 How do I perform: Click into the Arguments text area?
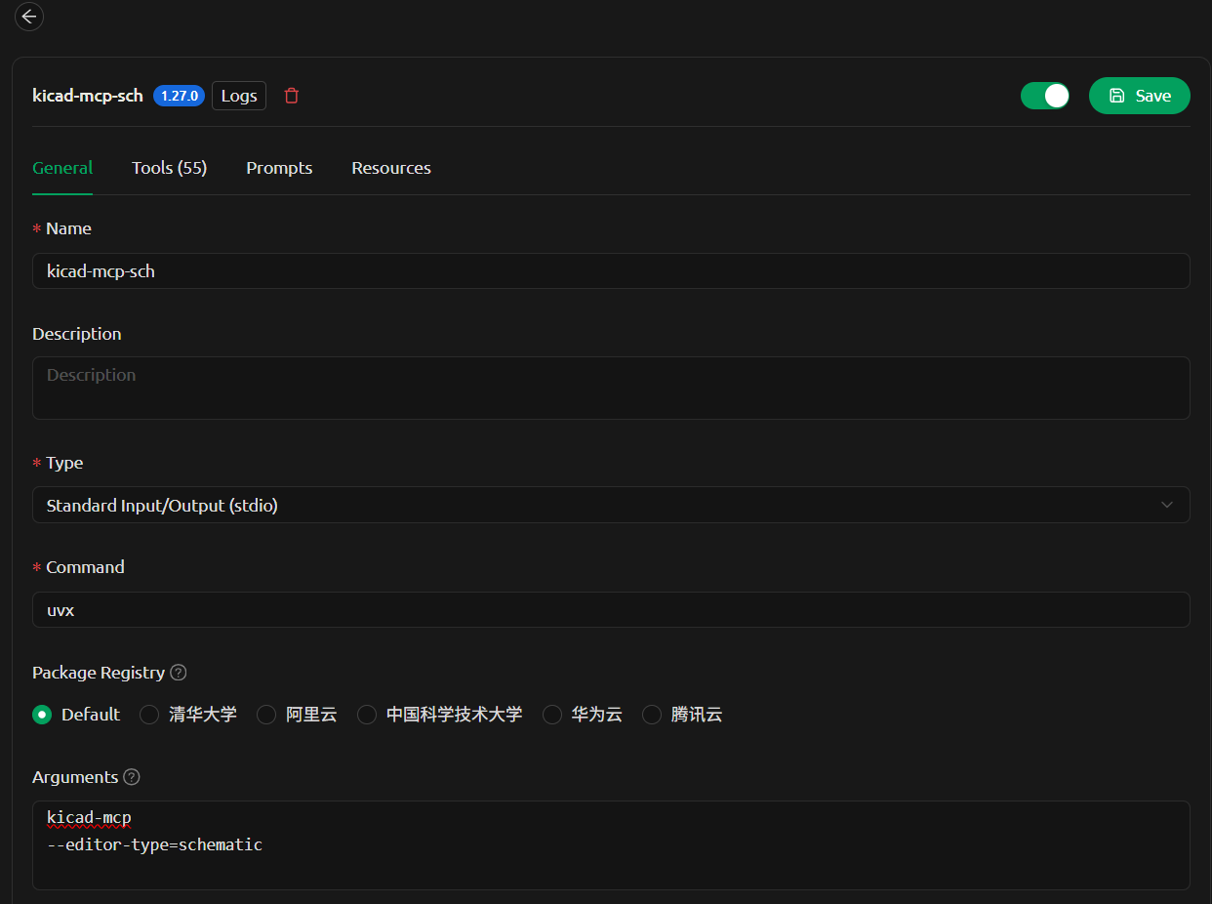[x=611, y=845]
